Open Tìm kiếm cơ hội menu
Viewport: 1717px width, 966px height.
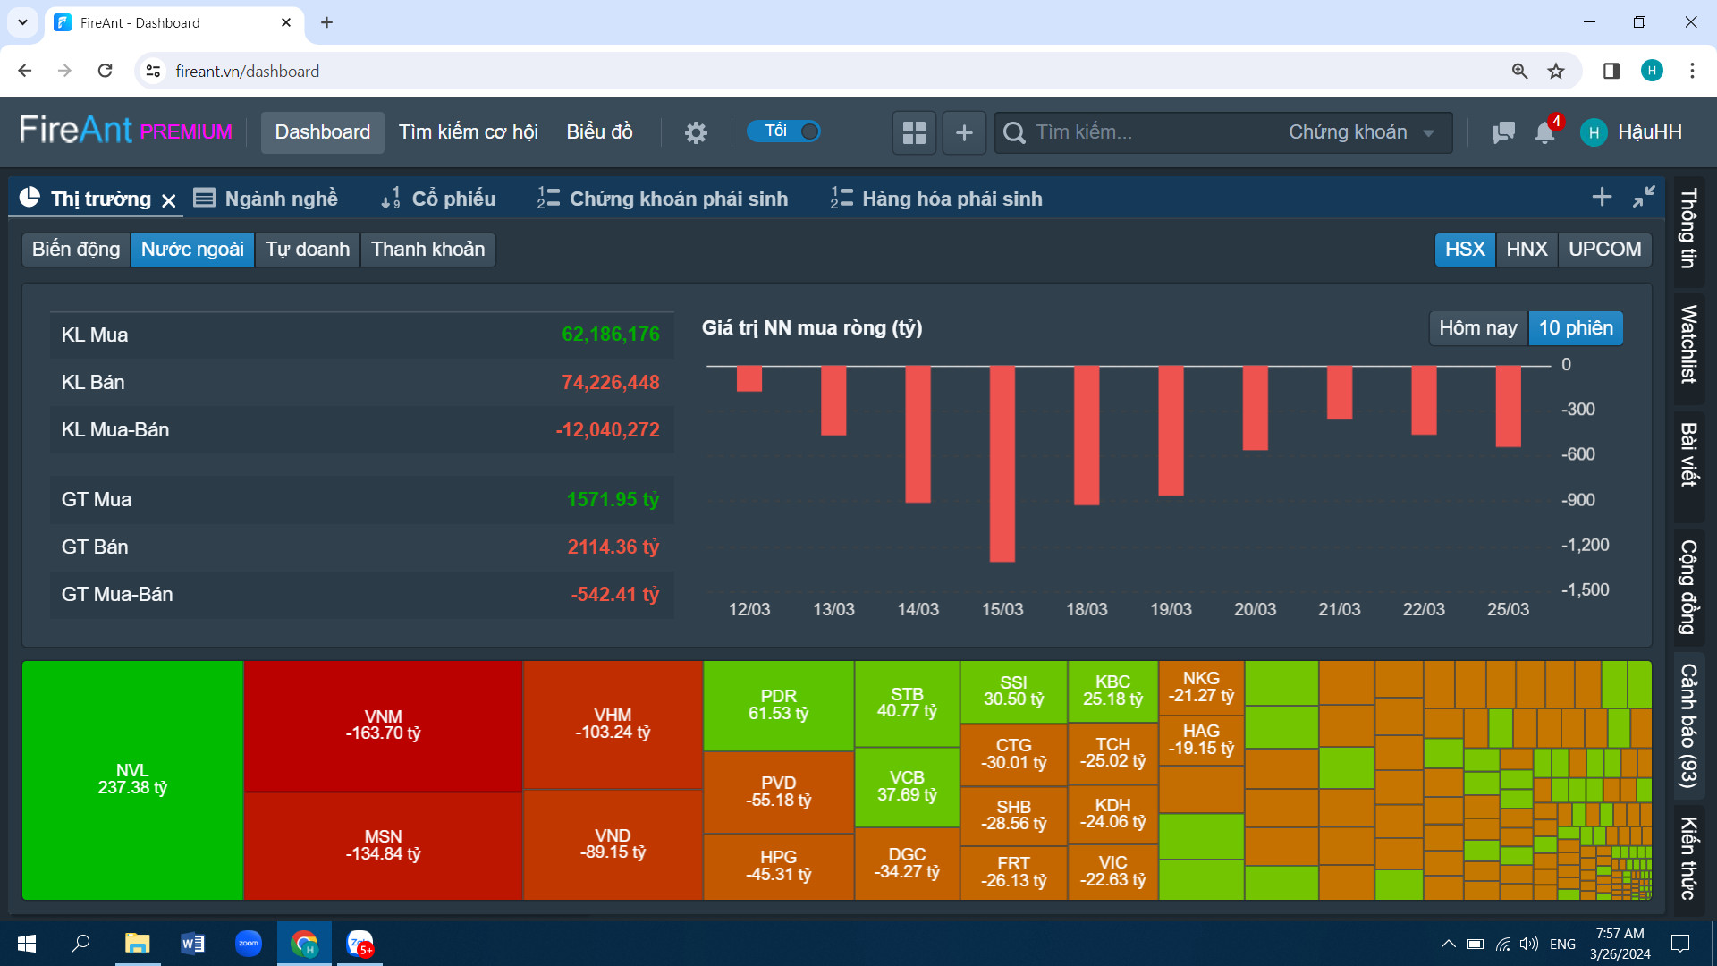point(468,132)
